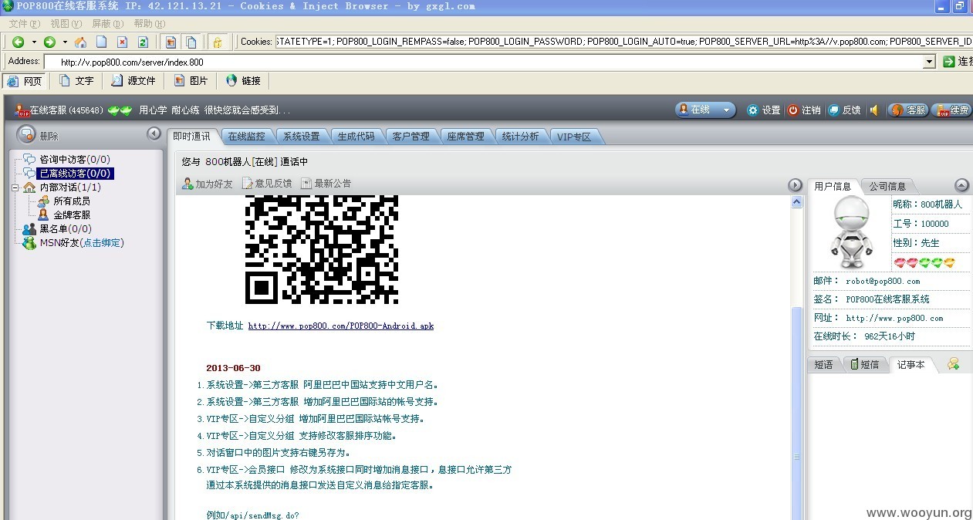
Task: Open the 屏蔽(D) menu
Action: pyautogui.click(x=107, y=23)
